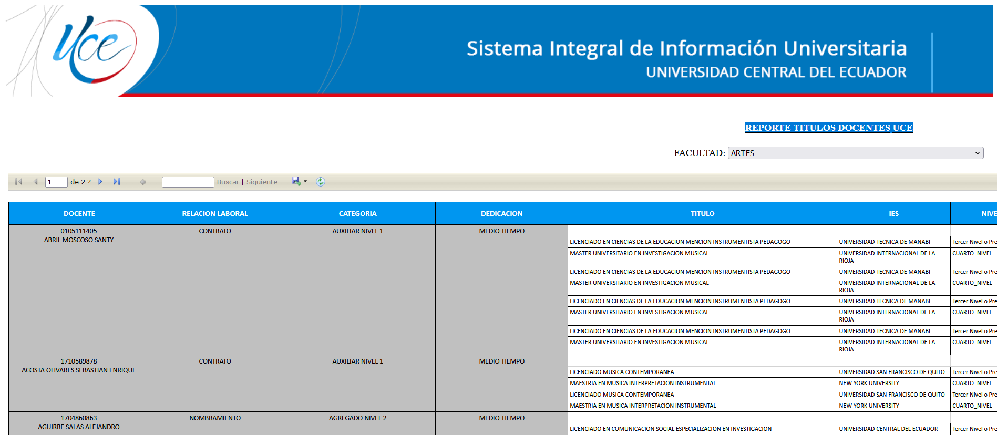The height and width of the screenshot is (435, 997).
Task: Click the RELACION LABORAL column header
Action: (x=215, y=214)
